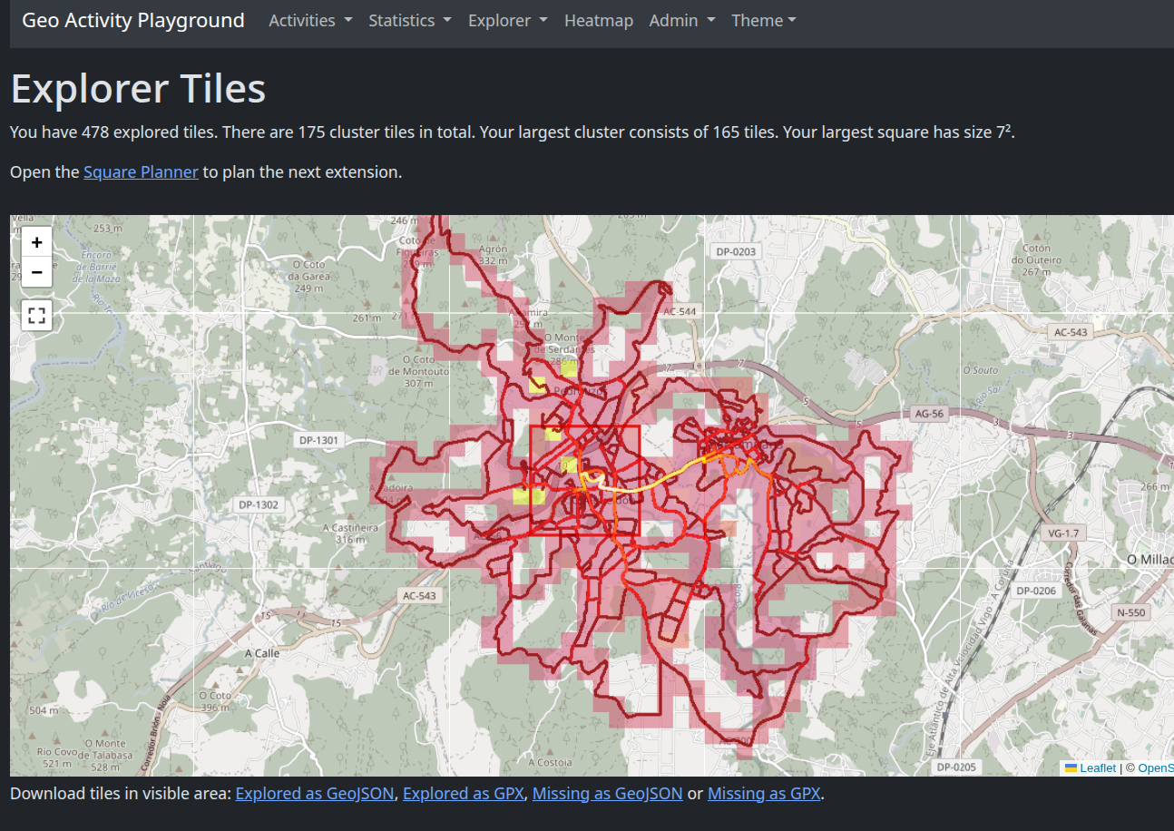Open the Theme switcher dropdown
Image resolution: width=1174 pixels, height=831 pixels.
tap(763, 21)
